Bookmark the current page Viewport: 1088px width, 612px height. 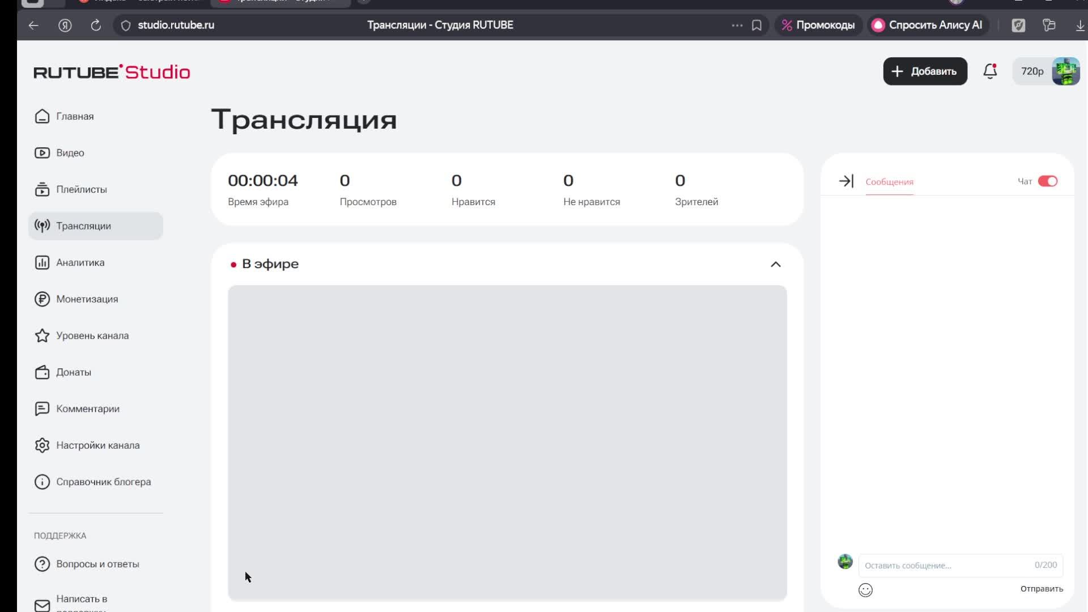(757, 25)
